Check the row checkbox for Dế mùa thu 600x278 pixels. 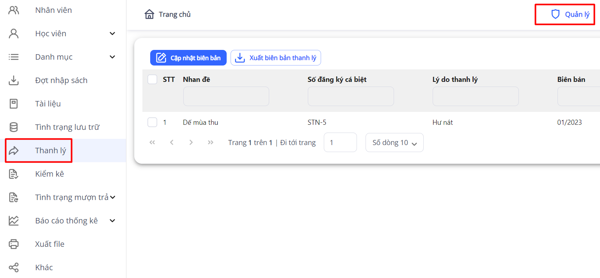[152, 122]
